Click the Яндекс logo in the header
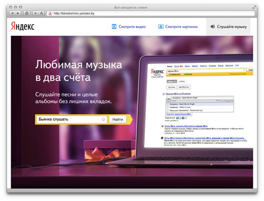 pyautogui.click(x=23, y=26)
